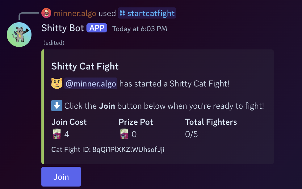
Task: Click the Shitty Cat Fight embed title
Action: pyautogui.click(x=85, y=66)
